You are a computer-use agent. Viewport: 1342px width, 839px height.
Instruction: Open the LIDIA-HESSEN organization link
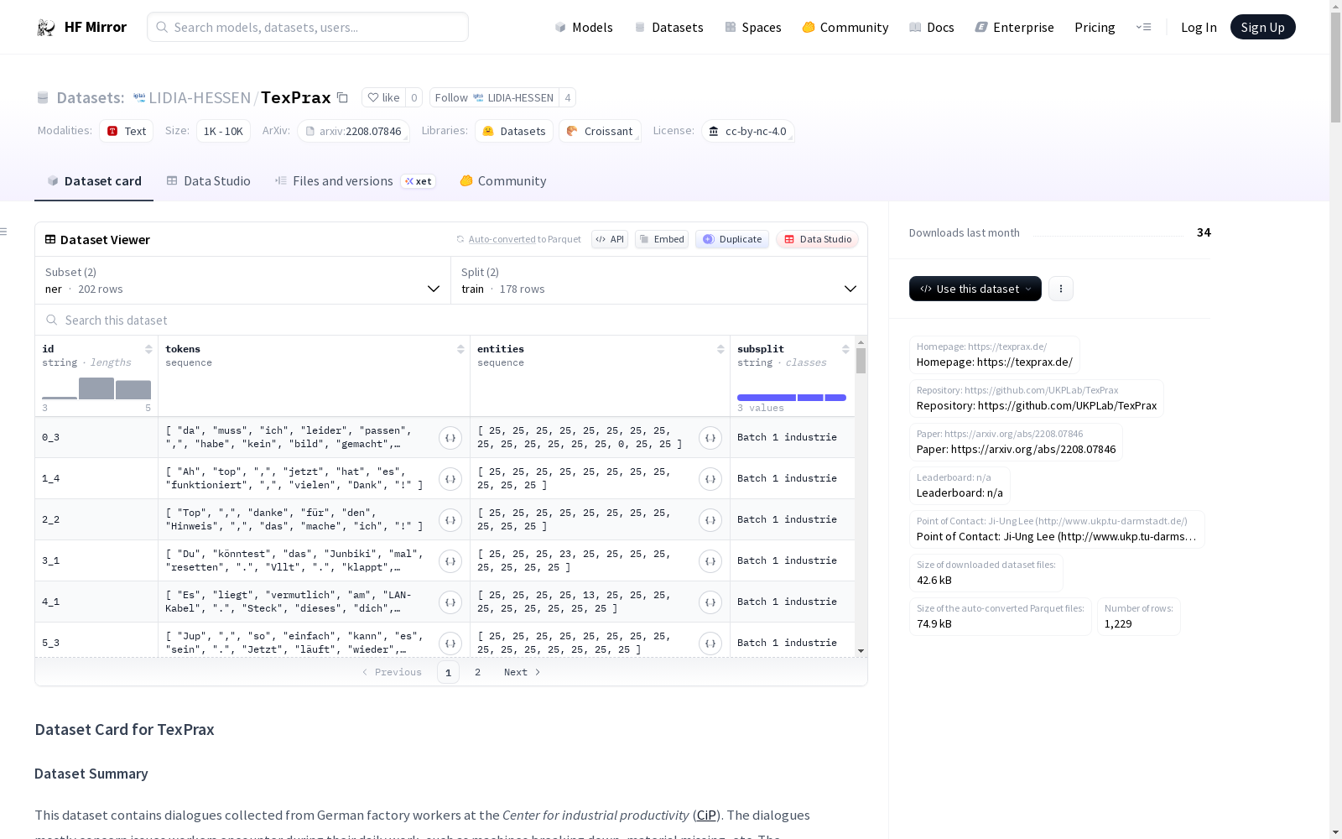pyautogui.click(x=200, y=97)
